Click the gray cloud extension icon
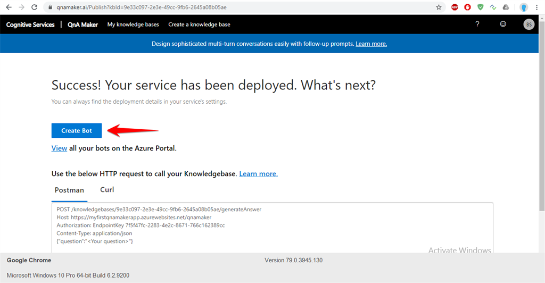This screenshot has width=545, height=283. point(506,7)
